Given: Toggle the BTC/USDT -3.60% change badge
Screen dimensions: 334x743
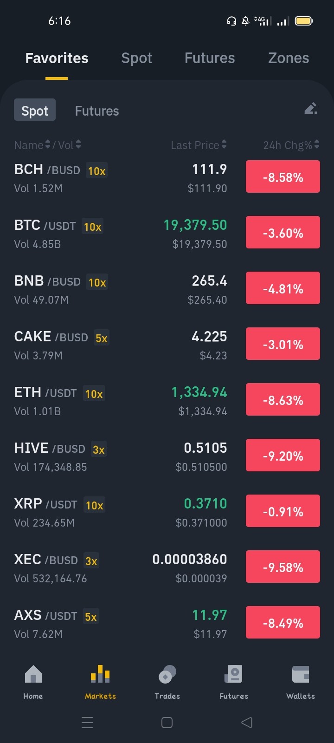Looking at the screenshot, I should 283,233.
